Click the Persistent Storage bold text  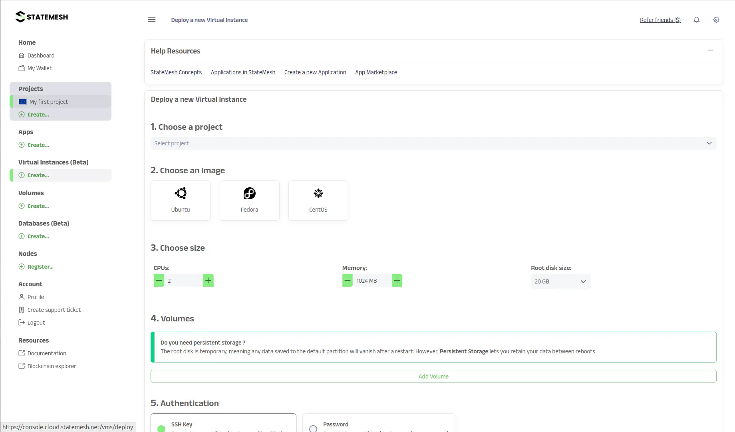click(x=464, y=351)
